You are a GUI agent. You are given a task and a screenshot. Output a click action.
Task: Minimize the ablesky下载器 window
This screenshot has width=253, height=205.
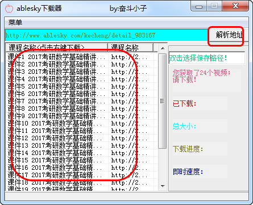(199, 6)
